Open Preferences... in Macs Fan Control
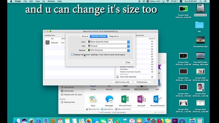Viewport: 219px width, 123px height. point(143,82)
